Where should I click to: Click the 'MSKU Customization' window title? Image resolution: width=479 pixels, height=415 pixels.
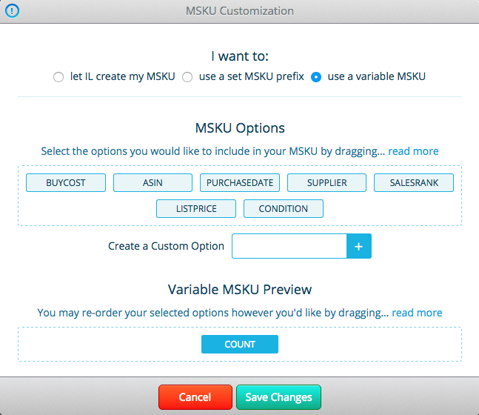[x=240, y=11]
